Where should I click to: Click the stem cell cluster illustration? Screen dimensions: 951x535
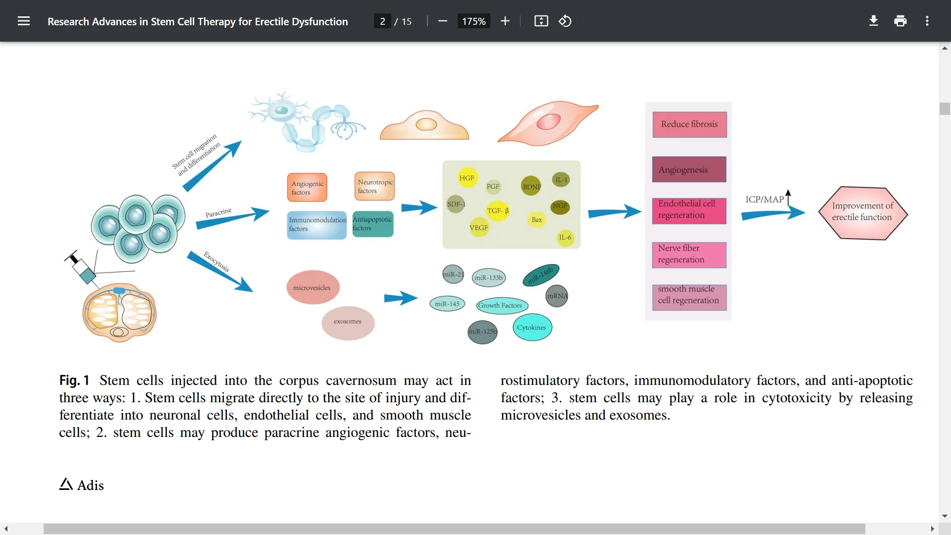(x=138, y=228)
